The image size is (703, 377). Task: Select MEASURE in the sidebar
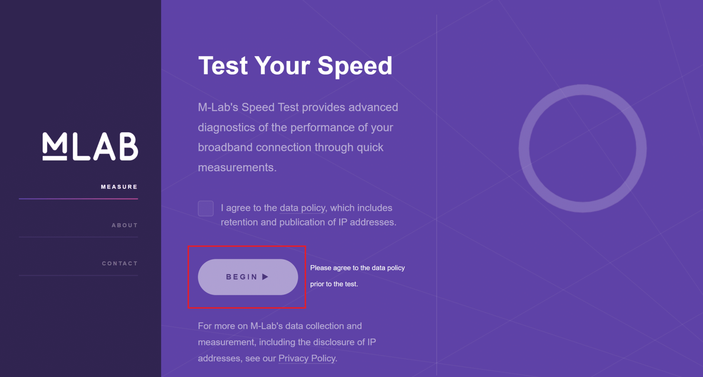coord(119,187)
